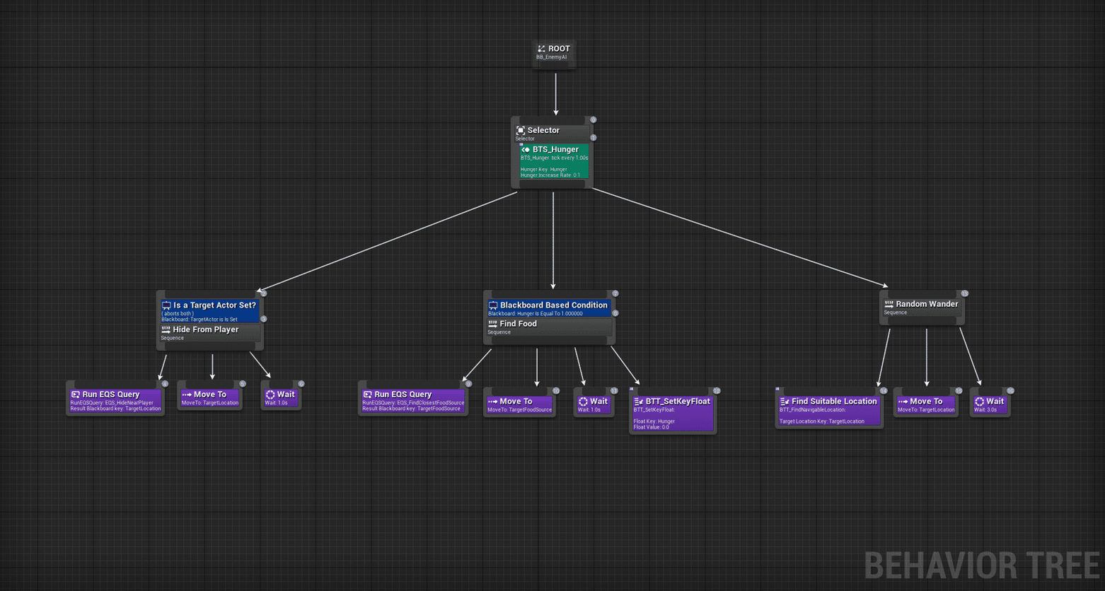
Task: Click the execution index badge on BTT_SetKeyFloat
Action: (717, 391)
